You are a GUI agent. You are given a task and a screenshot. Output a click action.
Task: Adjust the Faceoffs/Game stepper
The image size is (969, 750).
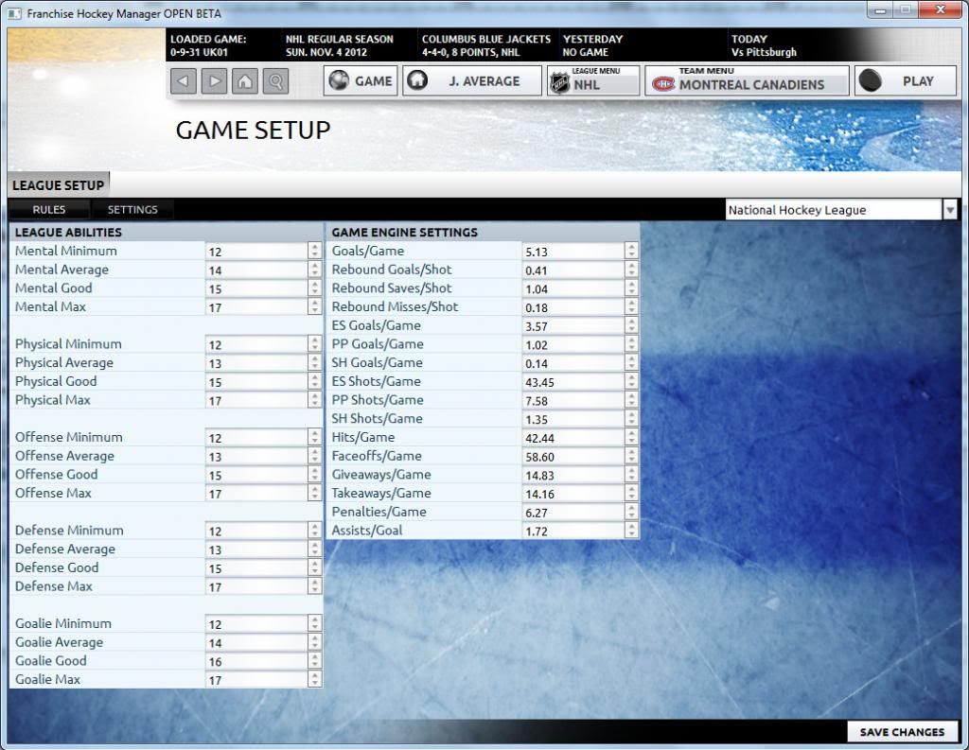[631, 456]
